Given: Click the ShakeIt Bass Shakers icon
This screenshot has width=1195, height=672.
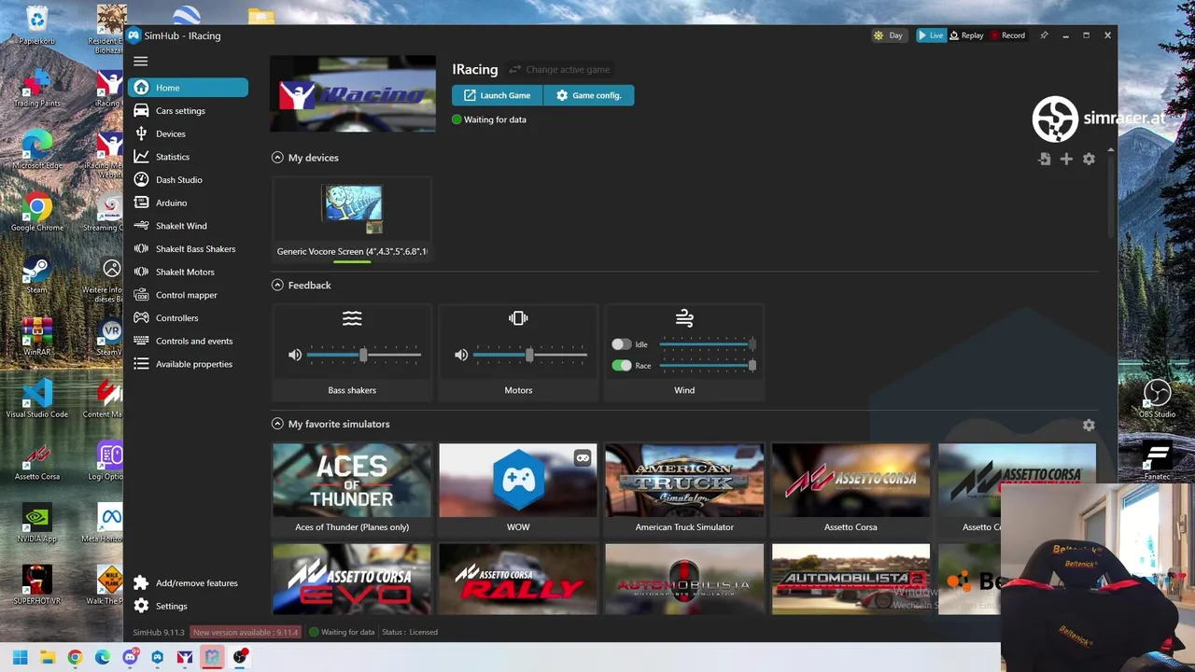Looking at the screenshot, I should click(x=141, y=248).
